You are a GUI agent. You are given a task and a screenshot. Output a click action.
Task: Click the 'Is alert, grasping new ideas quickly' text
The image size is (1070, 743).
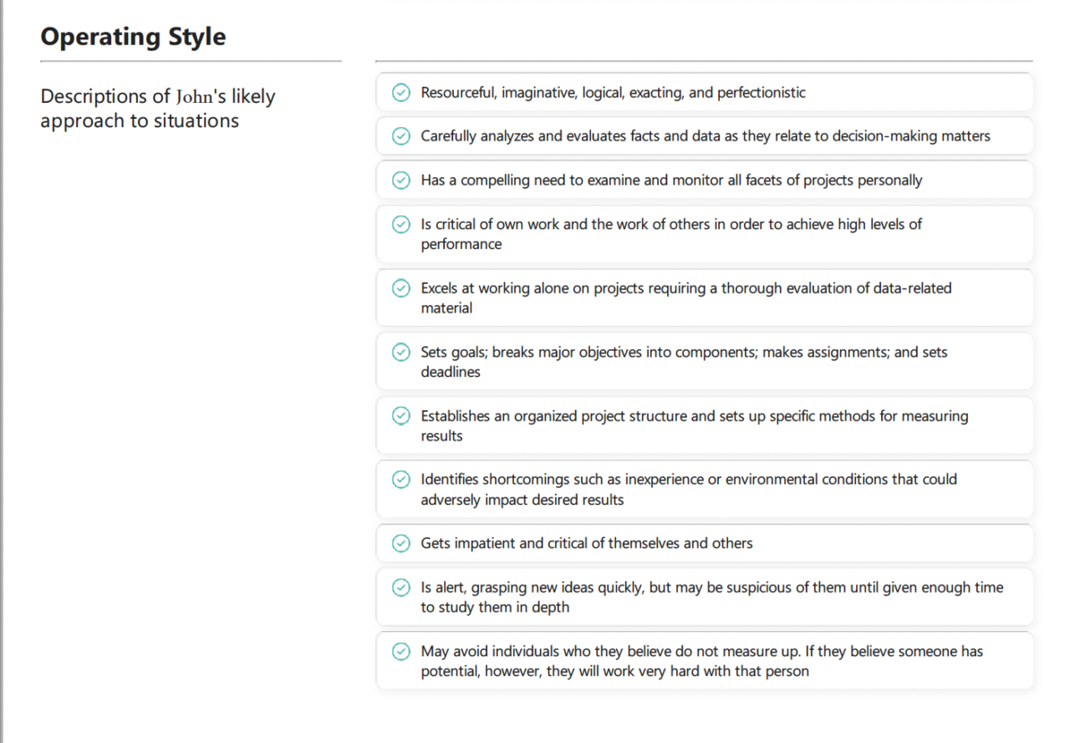coord(712,598)
